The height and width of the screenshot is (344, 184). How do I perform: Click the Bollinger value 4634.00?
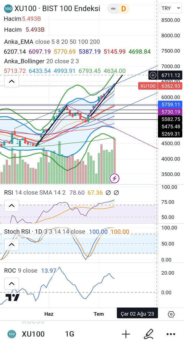(x=115, y=71)
